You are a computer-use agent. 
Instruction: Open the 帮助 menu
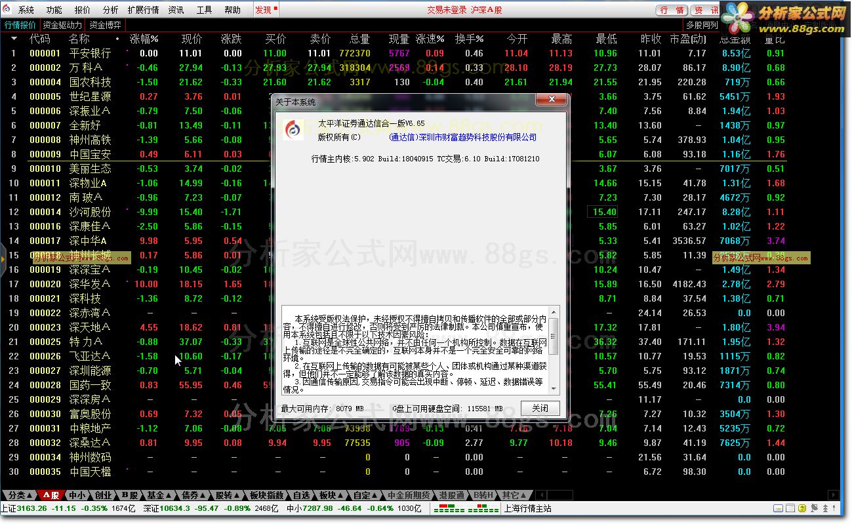[x=233, y=10]
